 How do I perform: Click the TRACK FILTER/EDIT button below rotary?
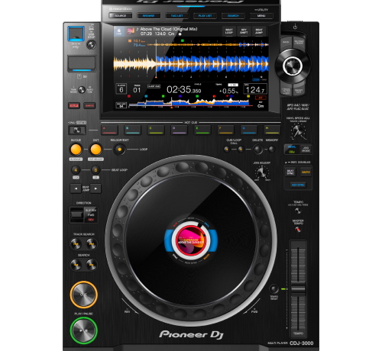286,90
